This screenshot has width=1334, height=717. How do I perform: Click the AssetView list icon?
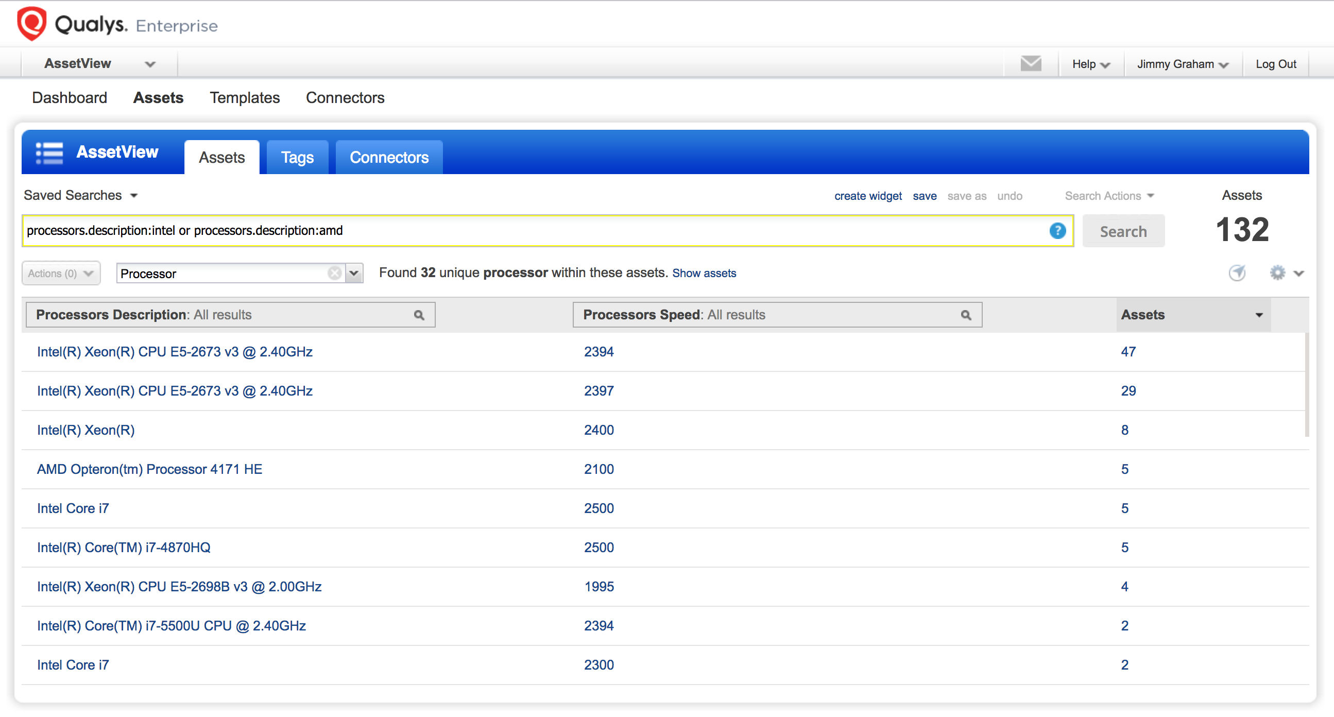click(x=49, y=153)
